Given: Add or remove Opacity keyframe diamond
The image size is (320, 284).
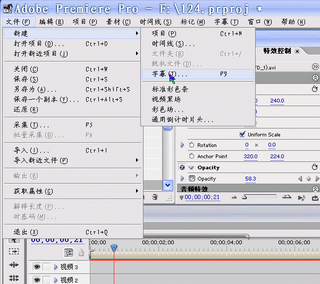Looking at the screenshot, I should click(x=308, y=179).
